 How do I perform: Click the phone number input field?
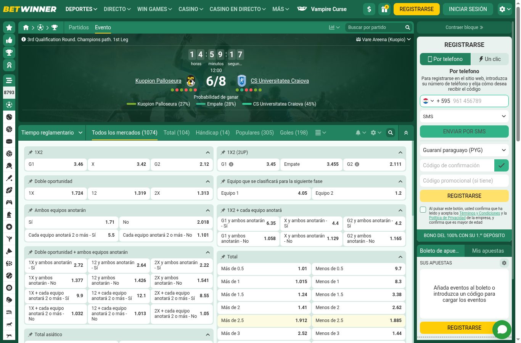coord(479,101)
